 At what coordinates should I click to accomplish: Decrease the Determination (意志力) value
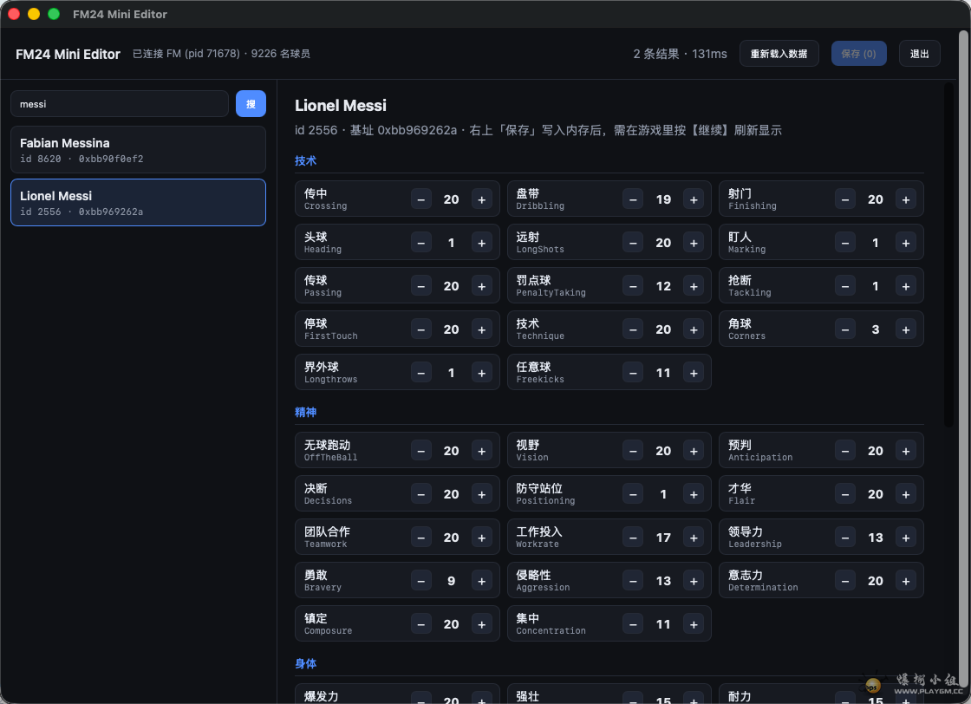click(x=845, y=581)
